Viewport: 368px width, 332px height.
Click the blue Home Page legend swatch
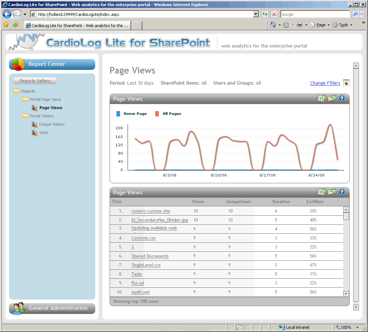click(x=118, y=114)
